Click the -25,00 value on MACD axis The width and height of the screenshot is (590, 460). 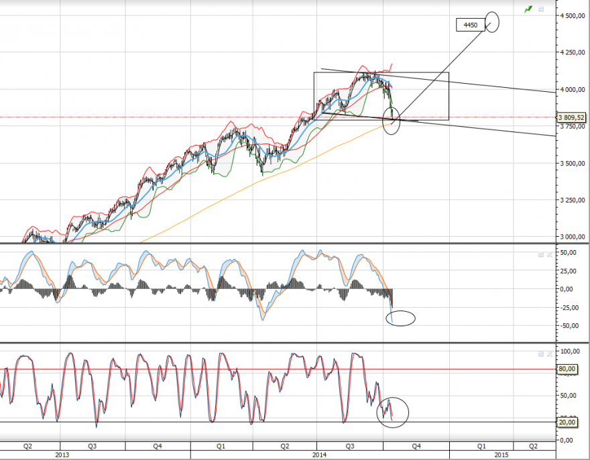[568, 308]
